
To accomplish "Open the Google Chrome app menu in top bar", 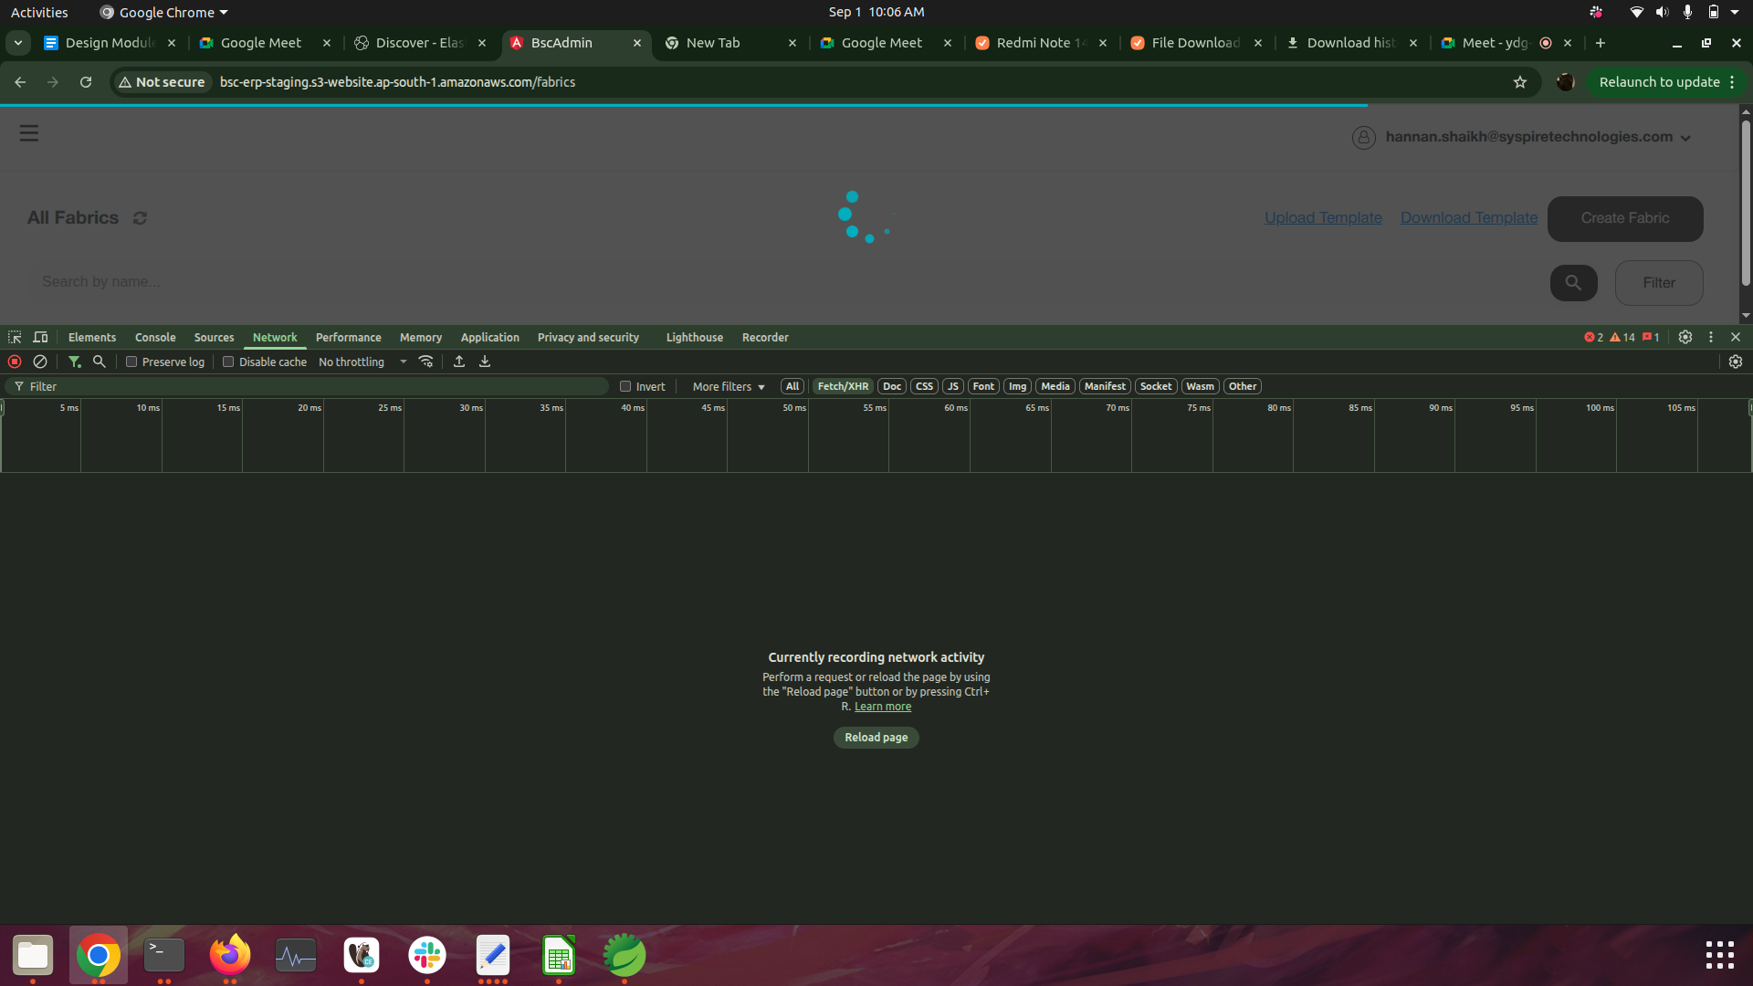I will point(164,12).
